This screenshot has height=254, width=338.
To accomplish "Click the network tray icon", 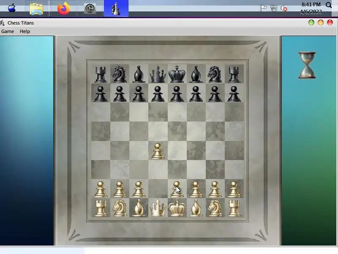I will [x=273, y=8].
